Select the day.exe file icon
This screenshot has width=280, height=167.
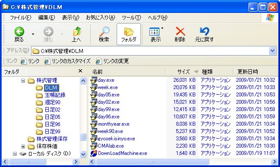[94, 80]
